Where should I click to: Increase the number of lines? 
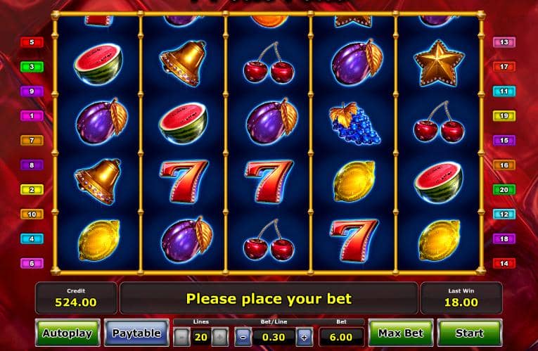pos(219,337)
